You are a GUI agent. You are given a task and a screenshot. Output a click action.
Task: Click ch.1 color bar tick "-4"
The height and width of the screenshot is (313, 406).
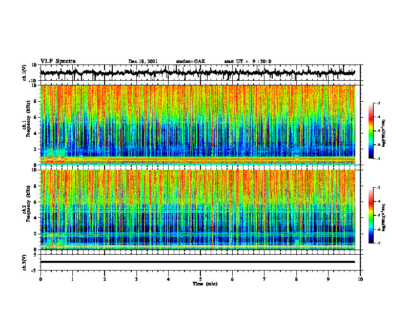click(378, 117)
